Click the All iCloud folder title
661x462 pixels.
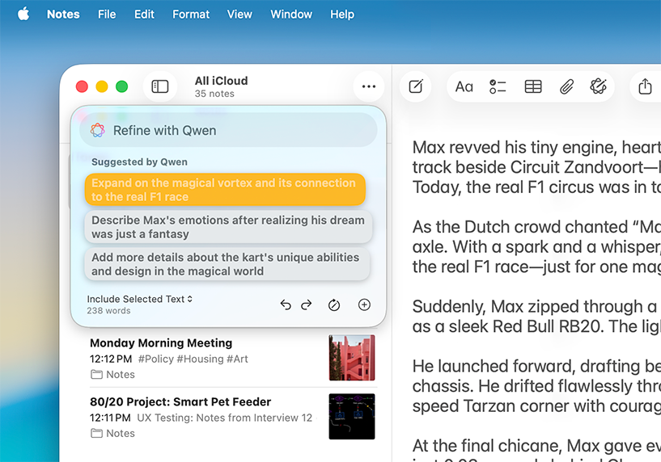pos(222,81)
